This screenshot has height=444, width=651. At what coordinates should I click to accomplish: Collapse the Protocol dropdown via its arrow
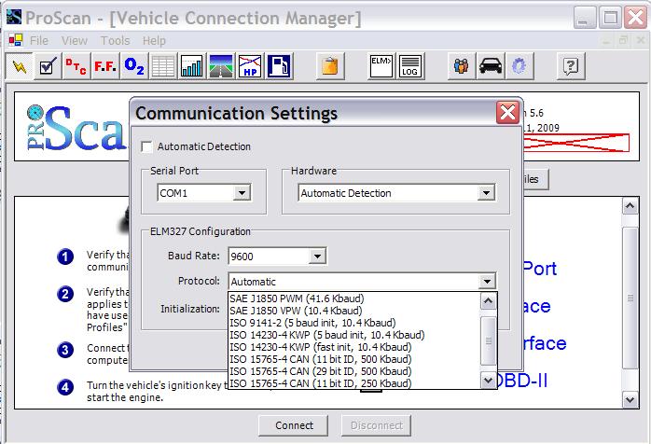tap(487, 281)
